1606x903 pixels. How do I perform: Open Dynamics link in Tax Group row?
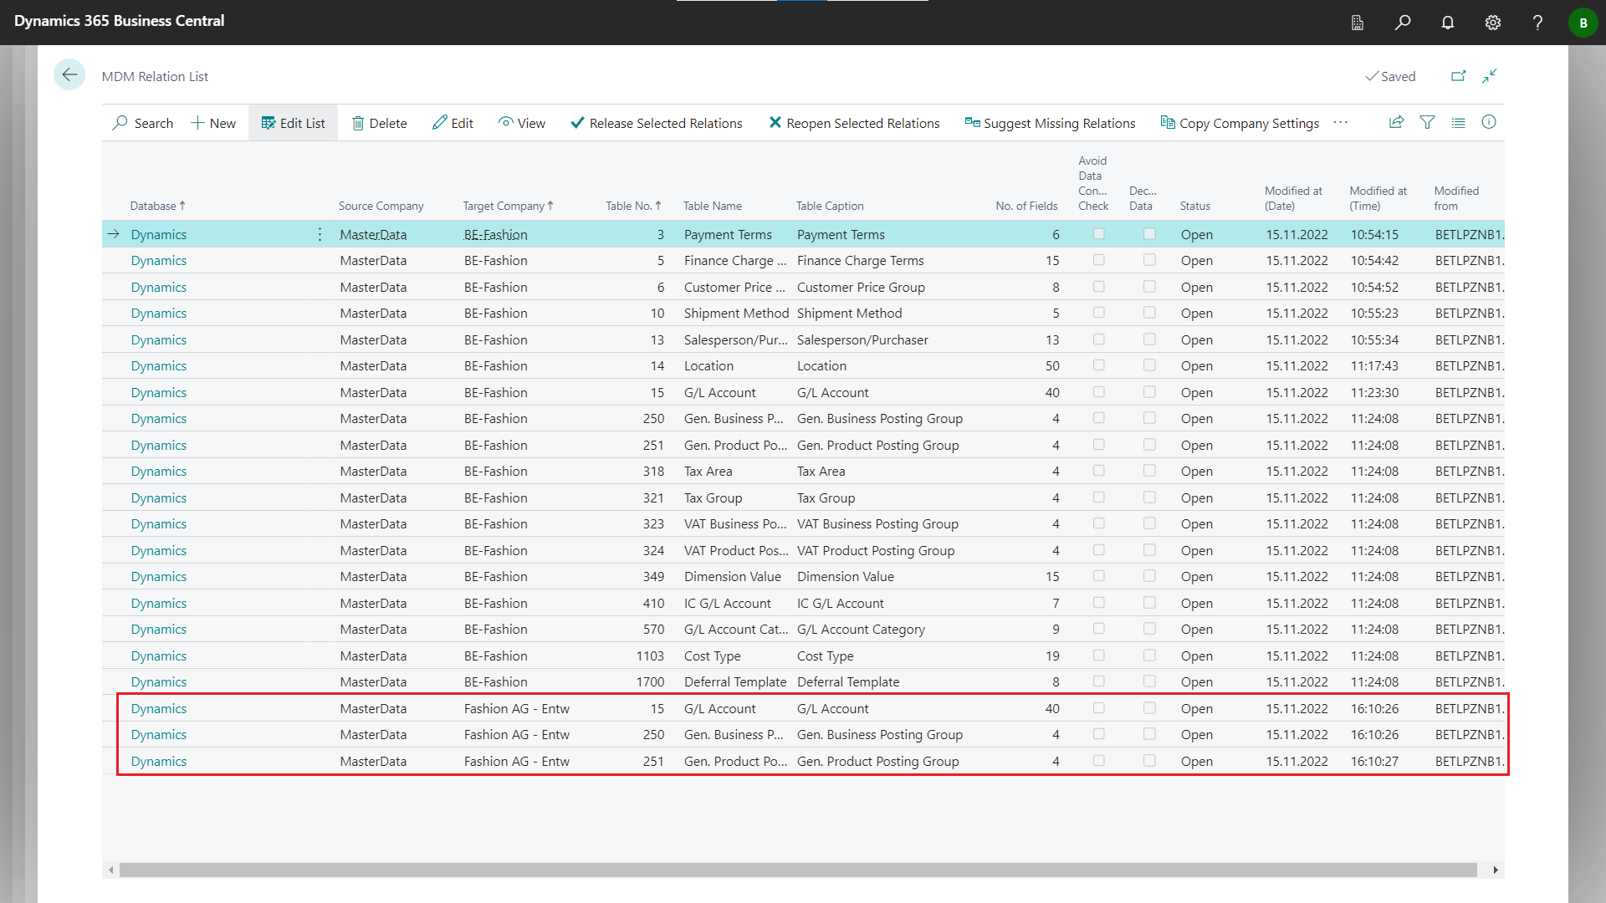[x=158, y=498]
